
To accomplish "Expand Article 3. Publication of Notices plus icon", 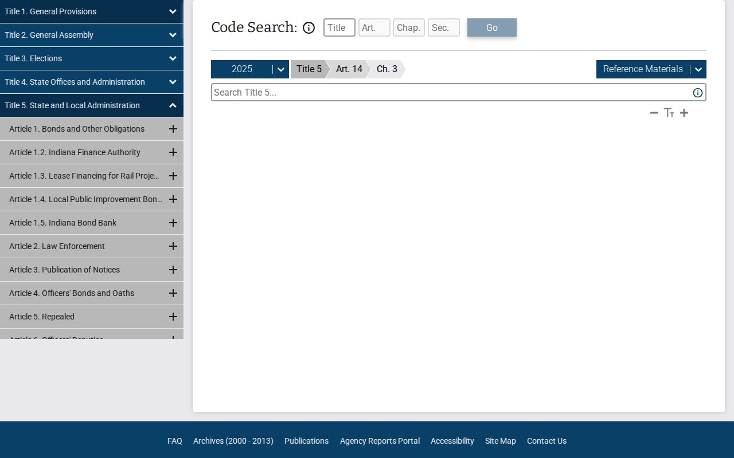I will click(173, 270).
